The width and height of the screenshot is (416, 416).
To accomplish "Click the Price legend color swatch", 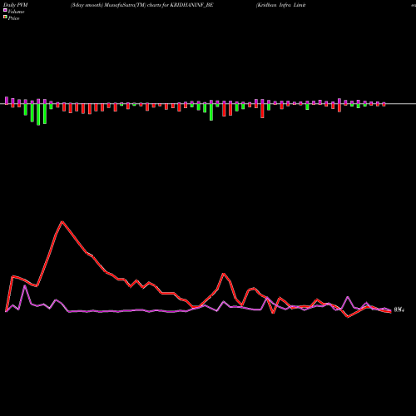I will (5, 17).
